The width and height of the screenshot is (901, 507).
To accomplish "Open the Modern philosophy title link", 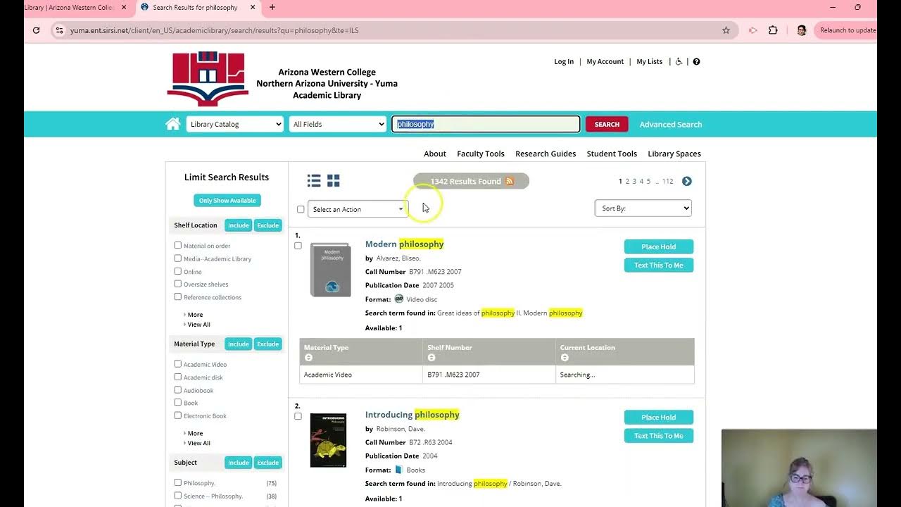I will [405, 244].
